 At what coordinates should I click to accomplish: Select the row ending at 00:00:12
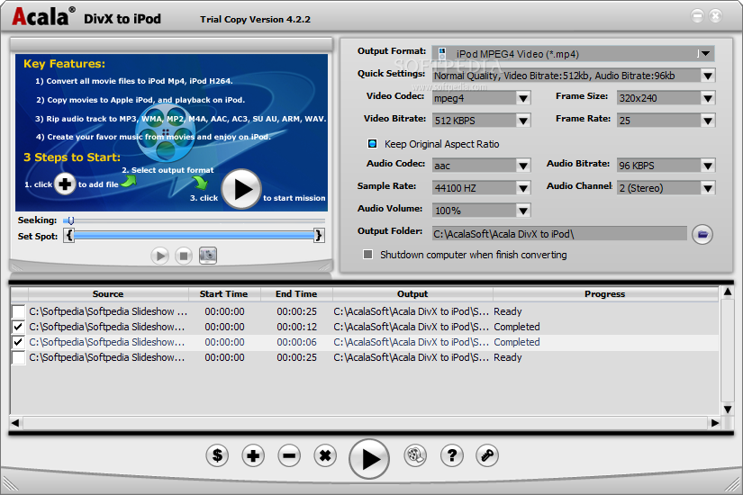(365, 327)
